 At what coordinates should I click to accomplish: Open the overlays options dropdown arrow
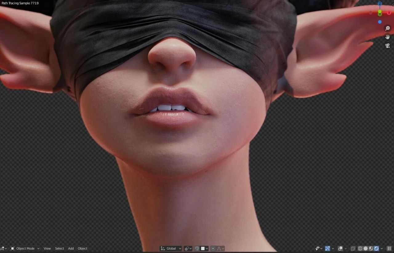click(x=345, y=248)
